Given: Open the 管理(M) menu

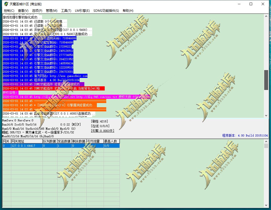Looking at the screenshot, I should [x=51, y=11].
